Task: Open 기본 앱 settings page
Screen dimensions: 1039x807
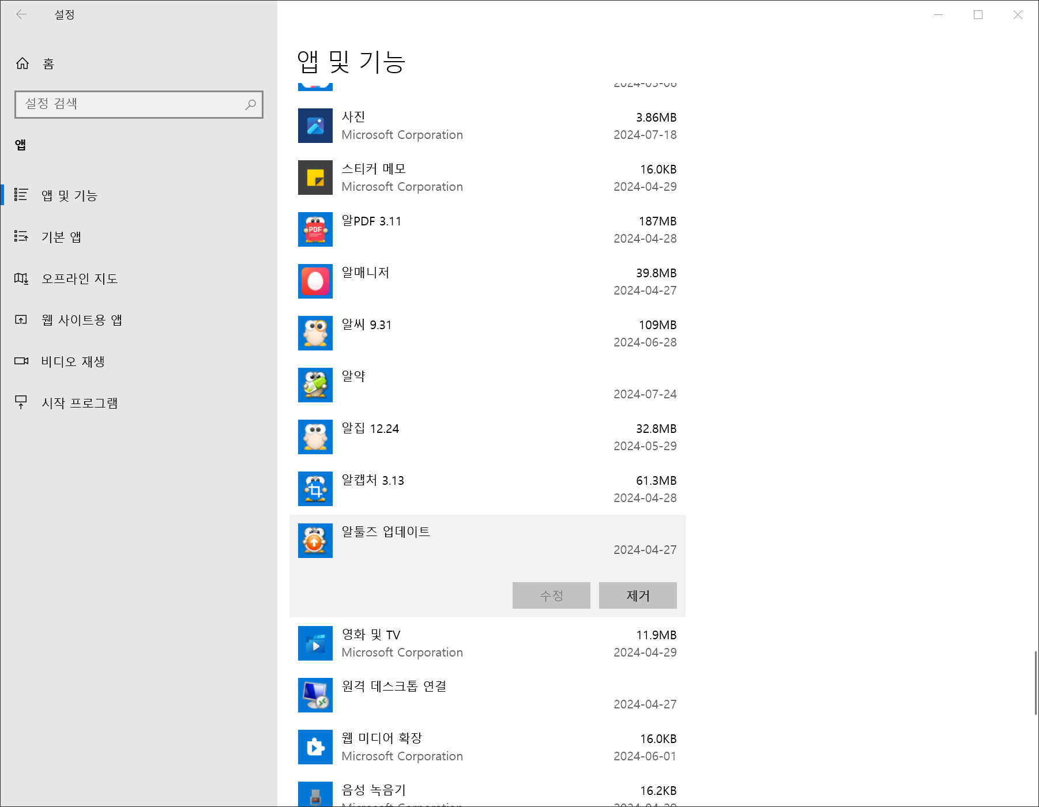Action: pos(138,237)
